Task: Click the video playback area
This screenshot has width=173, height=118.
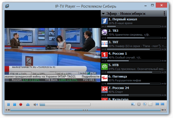Action: click(x=52, y=55)
